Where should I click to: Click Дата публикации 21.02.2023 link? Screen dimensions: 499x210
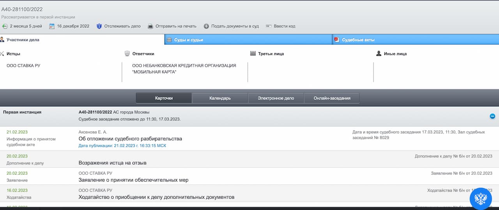(x=122, y=146)
